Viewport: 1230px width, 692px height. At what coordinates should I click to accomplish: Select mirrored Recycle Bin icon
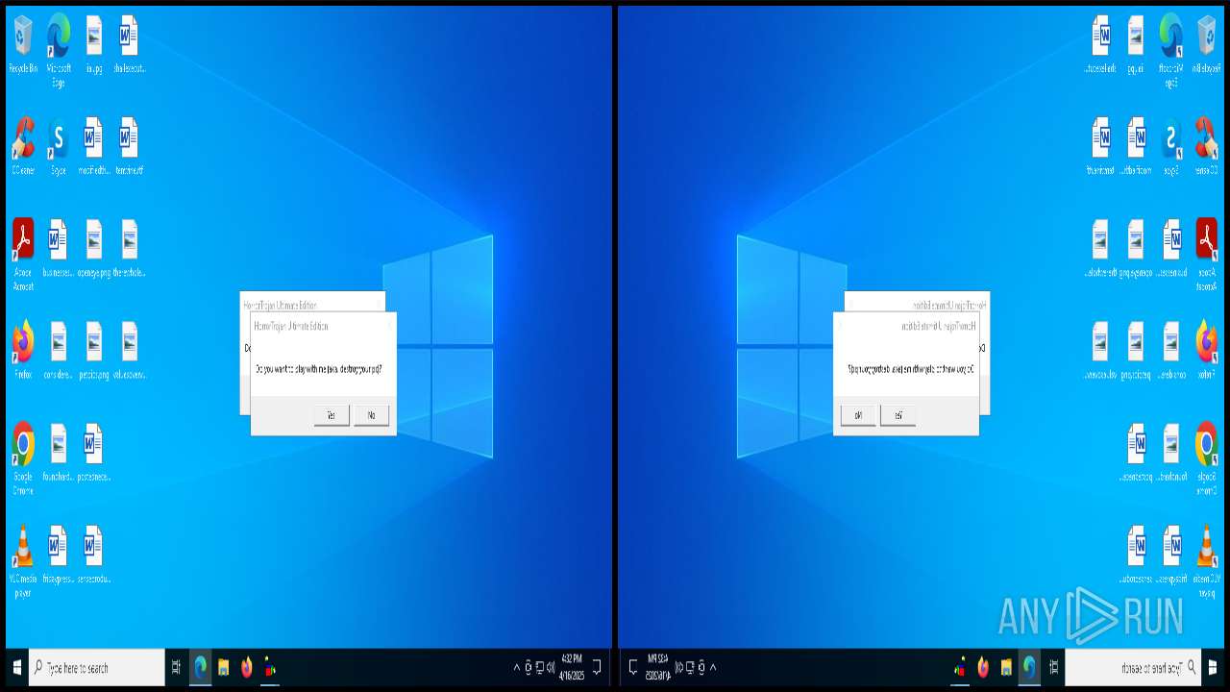1206,44
